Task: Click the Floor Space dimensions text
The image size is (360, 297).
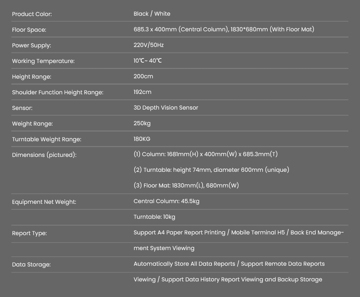Action: tap(224, 29)
